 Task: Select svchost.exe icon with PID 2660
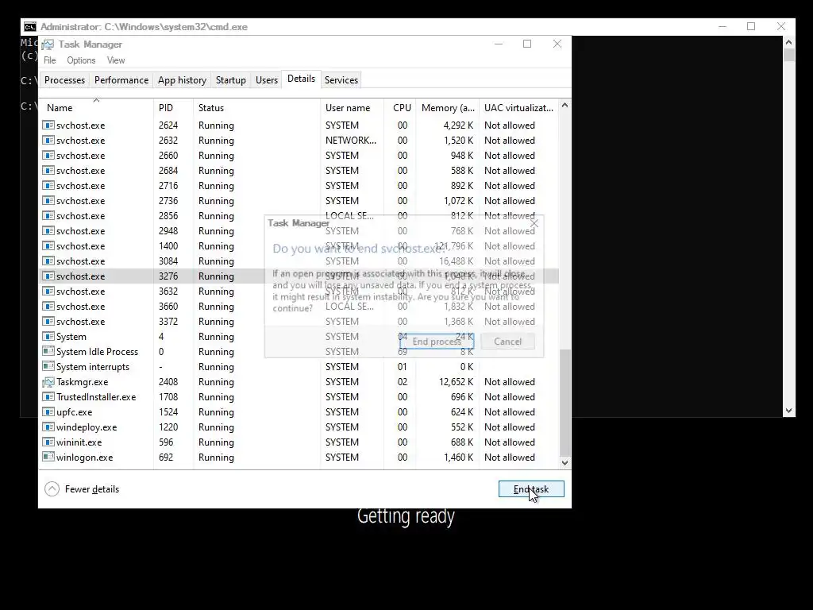[x=48, y=155]
